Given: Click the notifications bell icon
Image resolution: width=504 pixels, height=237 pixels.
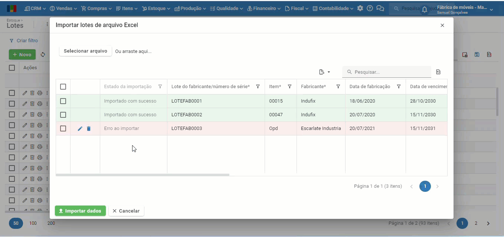Looking at the screenshot, I should coord(425,10).
